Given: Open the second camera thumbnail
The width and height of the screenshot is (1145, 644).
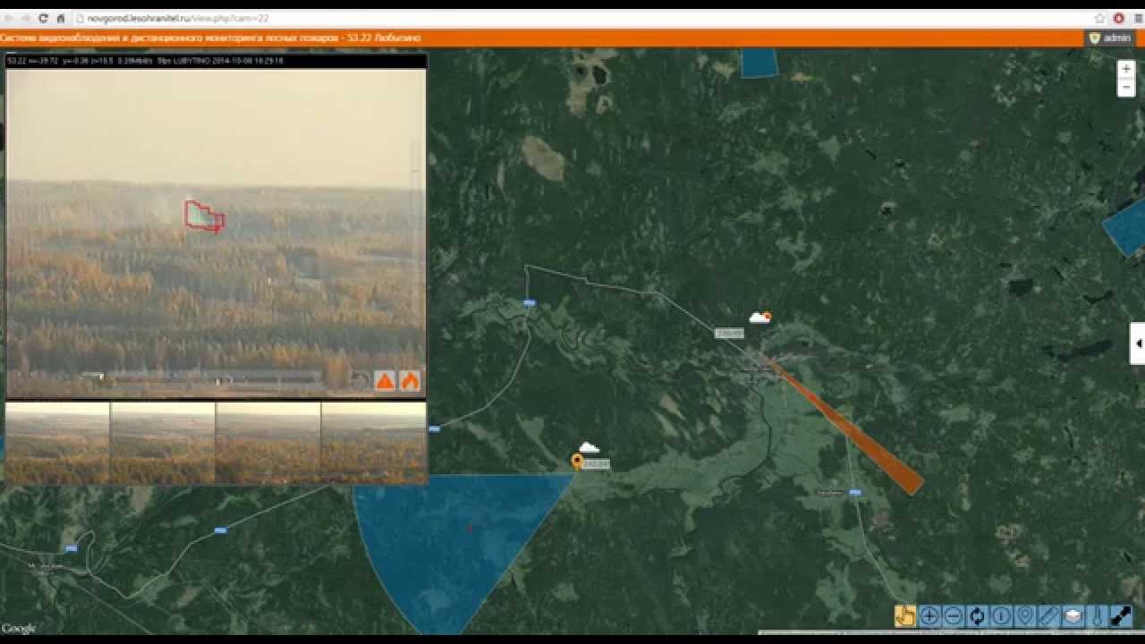Looking at the screenshot, I should tap(163, 443).
